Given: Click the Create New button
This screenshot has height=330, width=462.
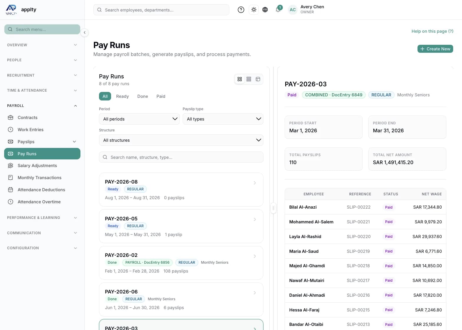Looking at the screenshot, I should 435,49.
